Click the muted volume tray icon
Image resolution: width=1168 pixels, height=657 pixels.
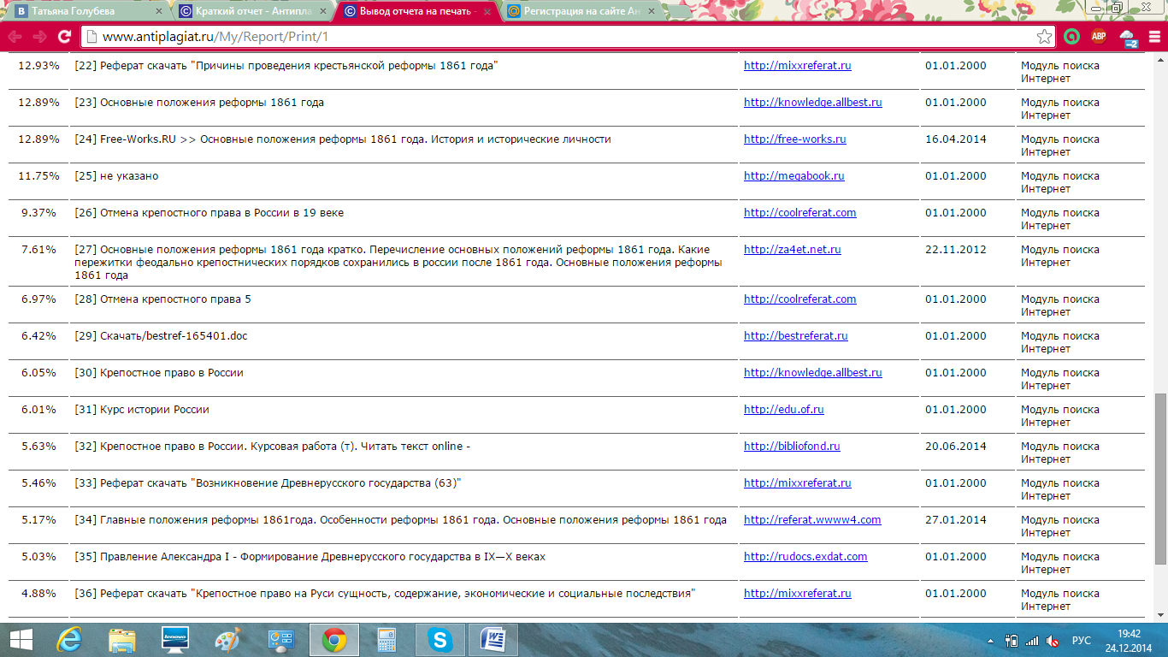[1053, 641]
